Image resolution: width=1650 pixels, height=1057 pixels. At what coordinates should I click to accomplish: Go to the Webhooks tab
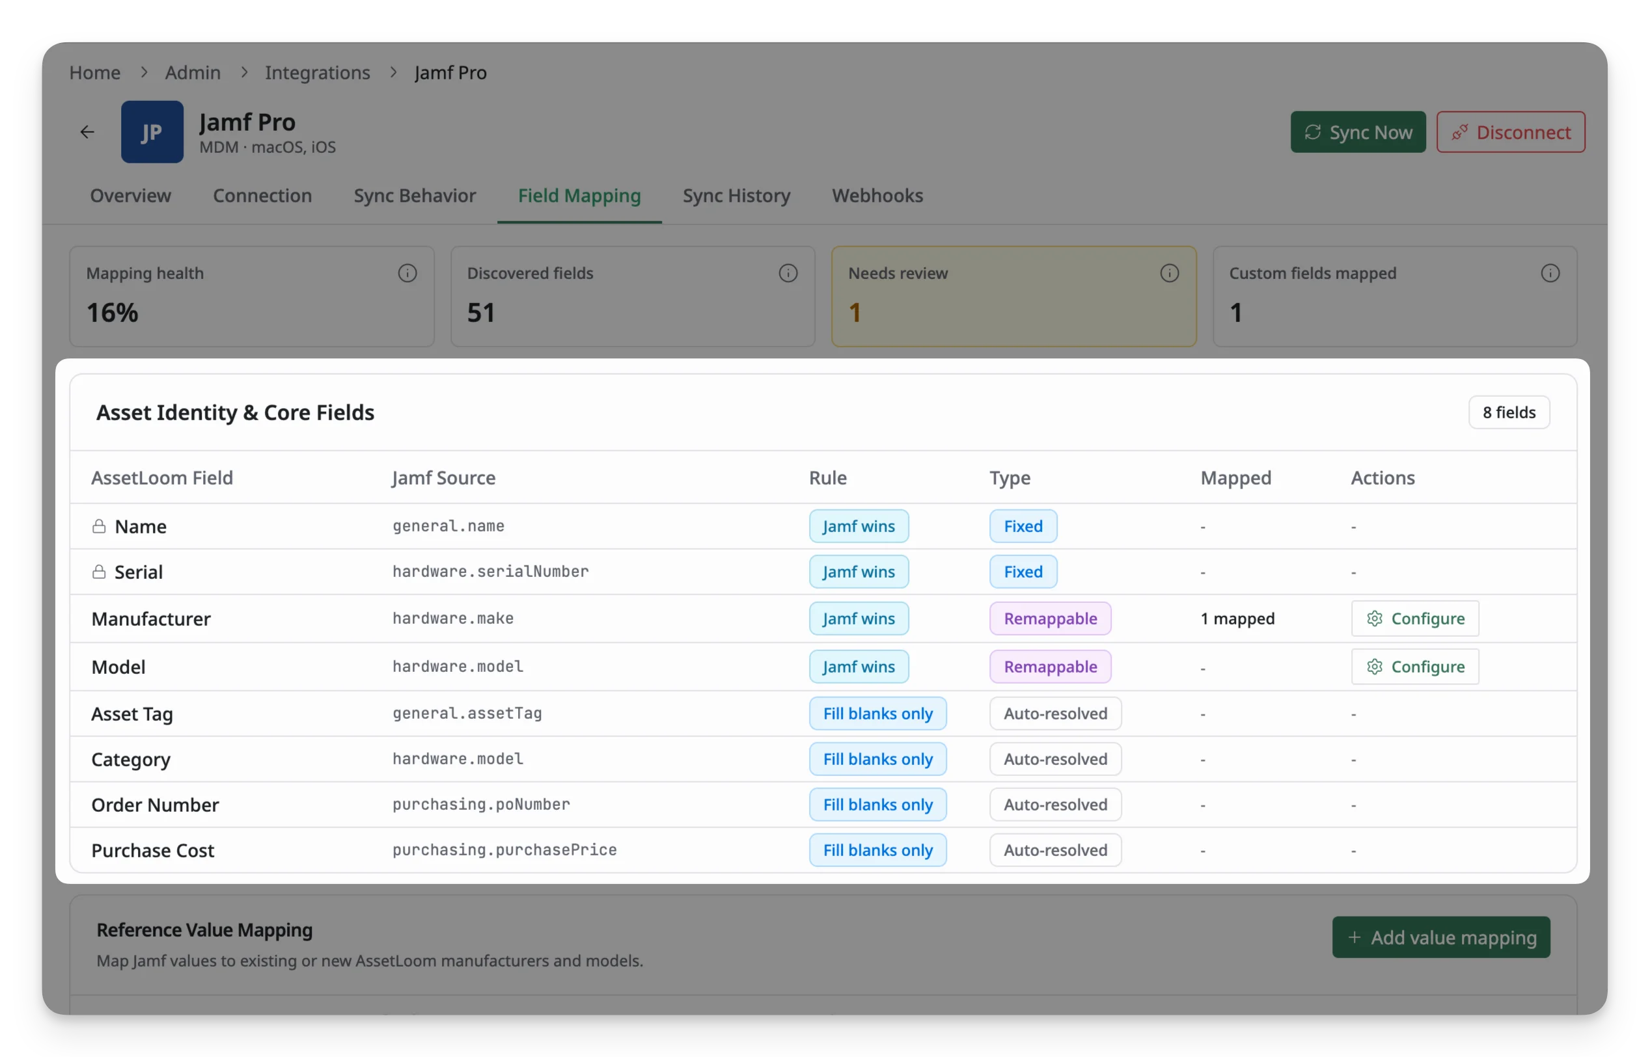click(x=877, y=196)
